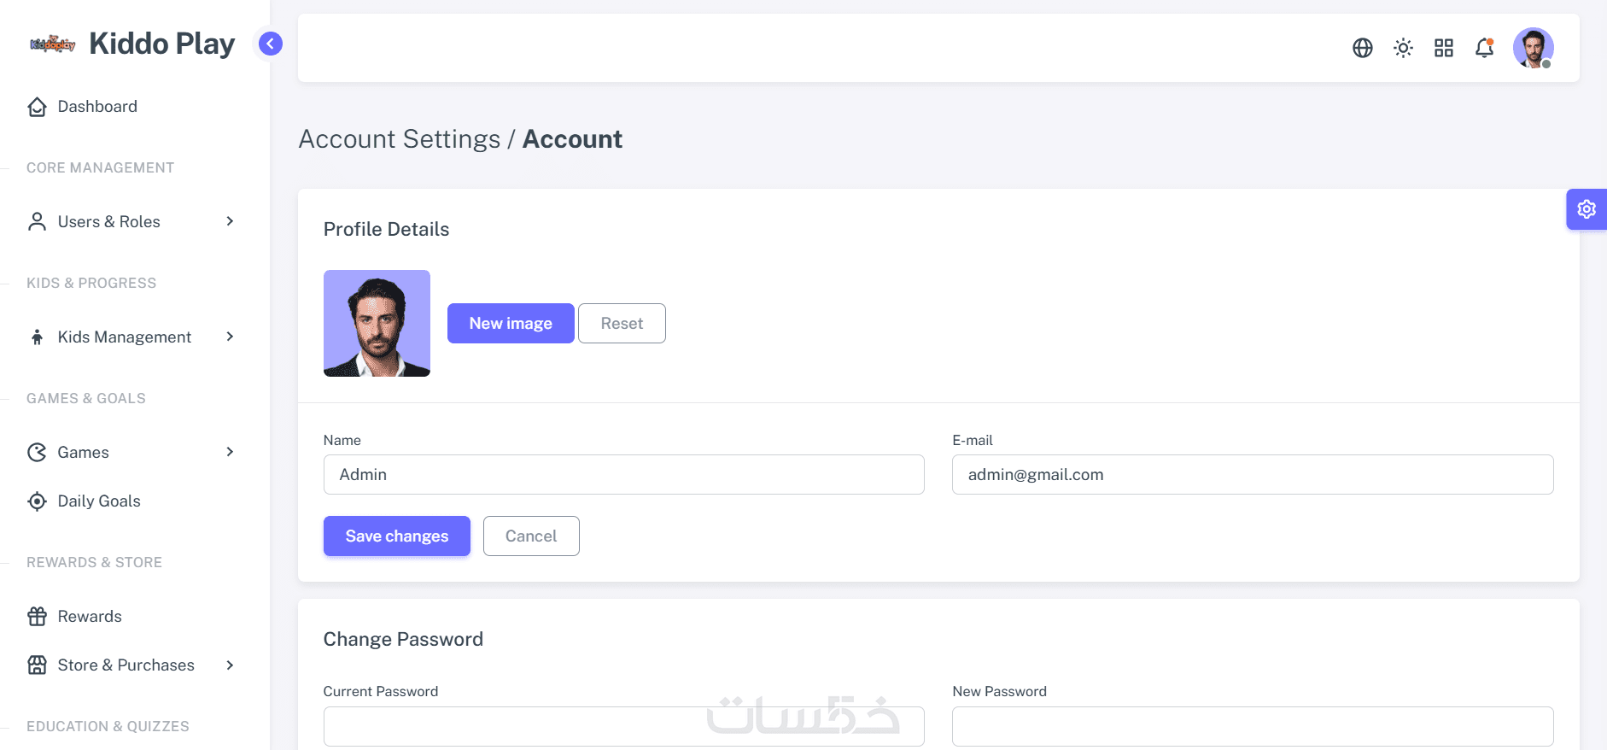Click the Reset image button

click(622, 324)
